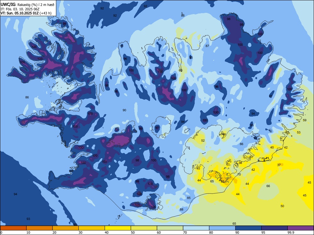Click the purple legend swatch above 99.9
This screenshot has height=235, width=314.
point(300,228)
